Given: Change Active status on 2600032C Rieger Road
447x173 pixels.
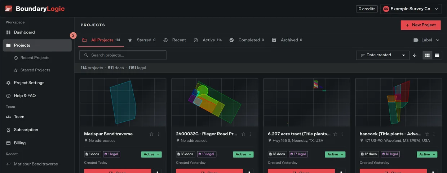Looking at the screenshot, I should click(243, 154).
